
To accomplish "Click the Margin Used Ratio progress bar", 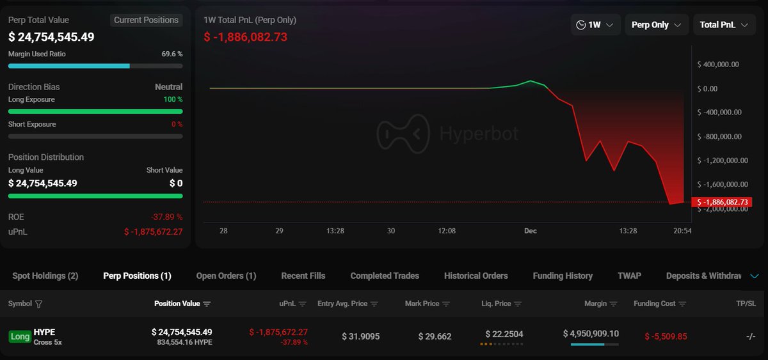I will click(x=95, y=66).
